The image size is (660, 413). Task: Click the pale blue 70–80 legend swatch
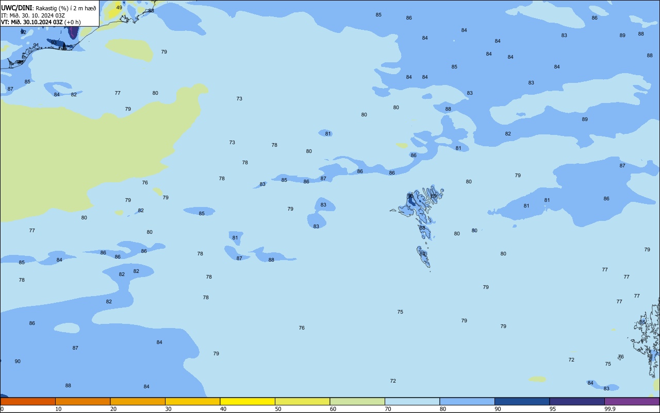tap(412, 401)
